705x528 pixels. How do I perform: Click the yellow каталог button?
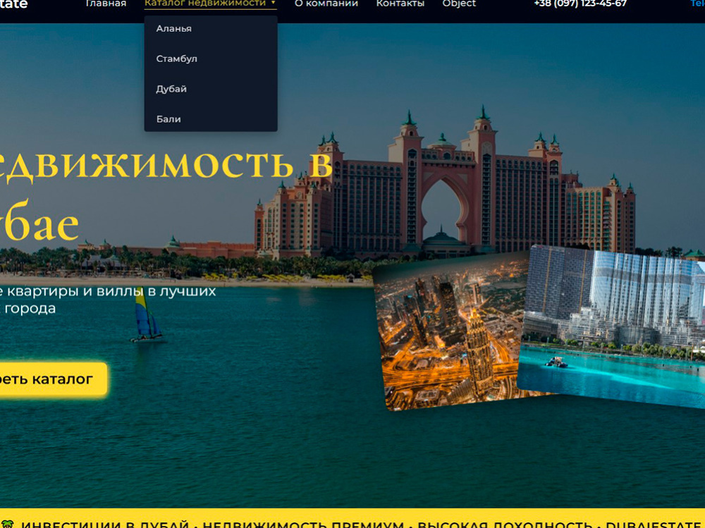[54, 379]
